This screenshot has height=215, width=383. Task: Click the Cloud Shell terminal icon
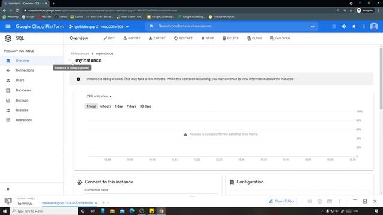[8, 201]
